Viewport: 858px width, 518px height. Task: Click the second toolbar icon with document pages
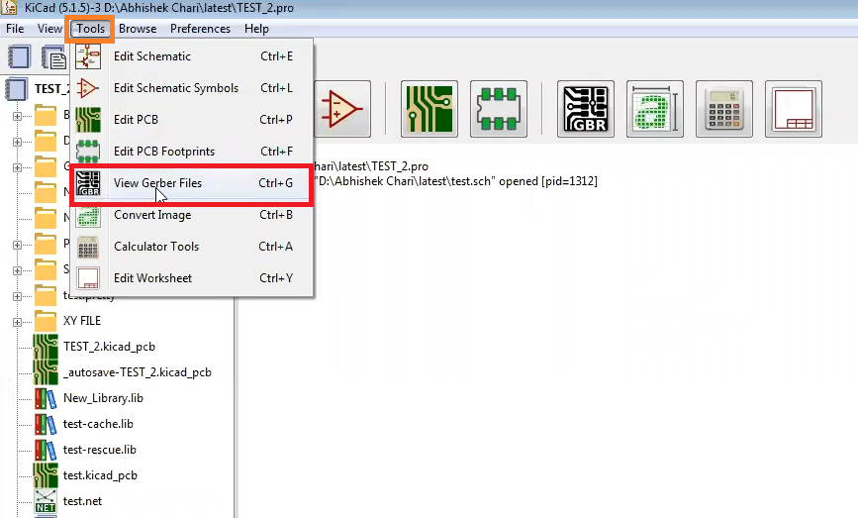[54, 56]
